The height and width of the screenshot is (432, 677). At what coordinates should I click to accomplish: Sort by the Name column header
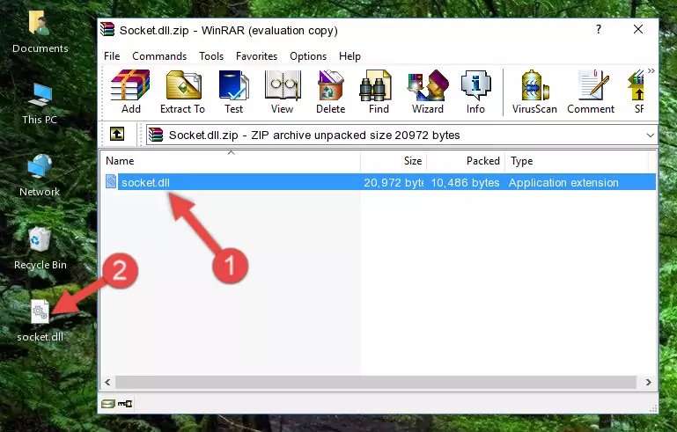click(x=231, y=161)
